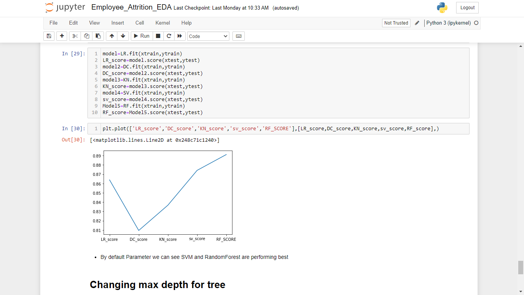Insert a new cell below
The height and width of the screenshot is (295, 524).
[x=61, y=36]
